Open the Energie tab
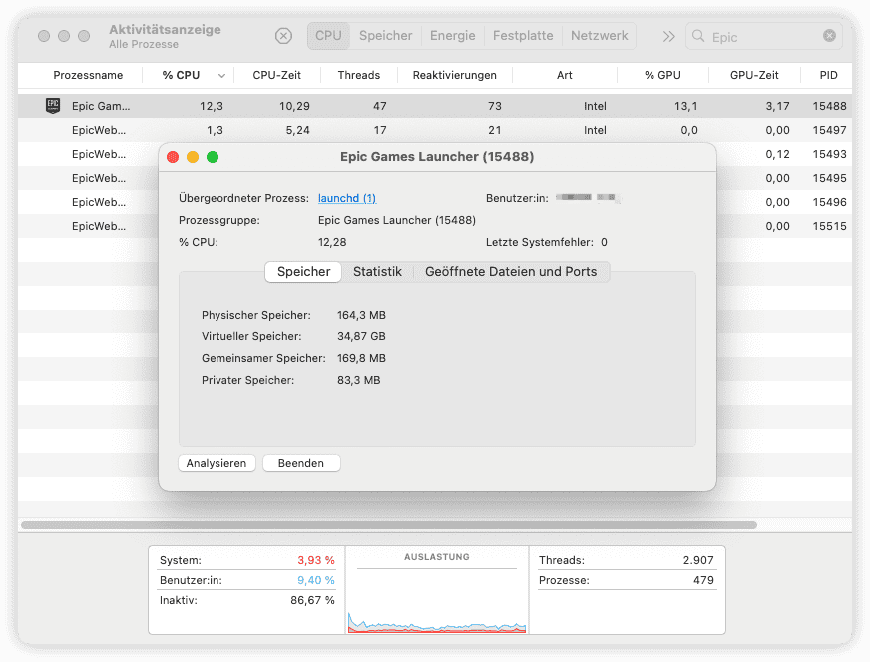Screen dimensions: 870x662 453,36
